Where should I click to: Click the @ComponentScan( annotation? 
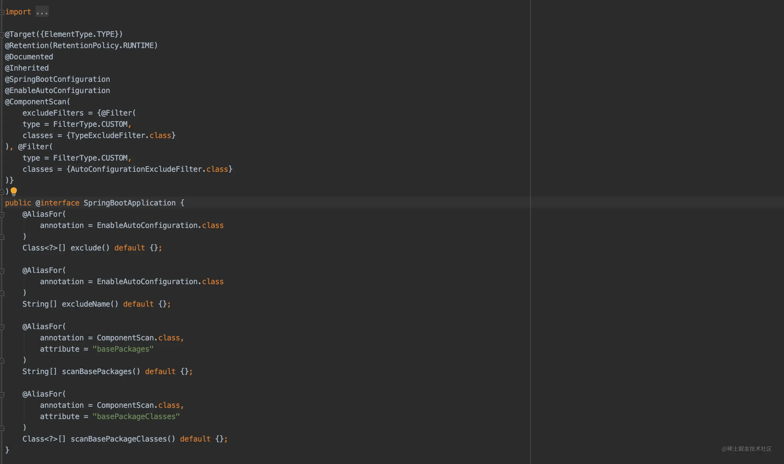(38, 101)
